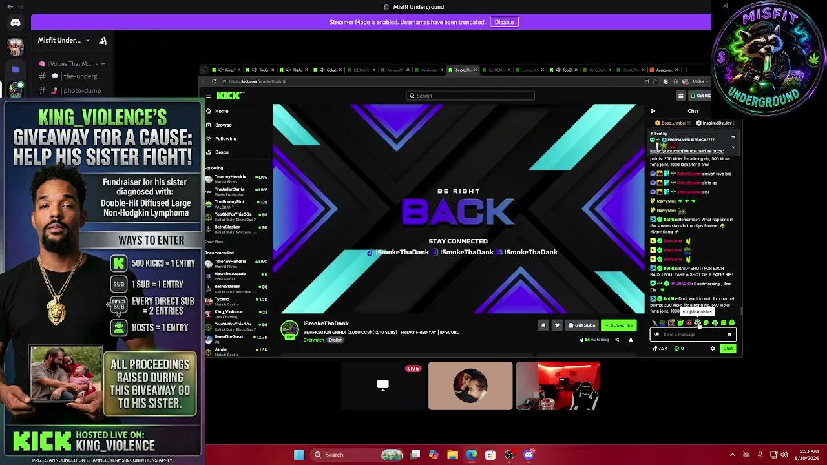
Task: Subscribe to iSmokeThaDank
Action: coord(619,325)
